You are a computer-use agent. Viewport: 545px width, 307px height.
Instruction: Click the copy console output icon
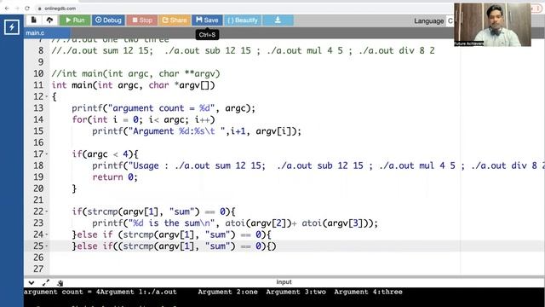tap(60, 283)
